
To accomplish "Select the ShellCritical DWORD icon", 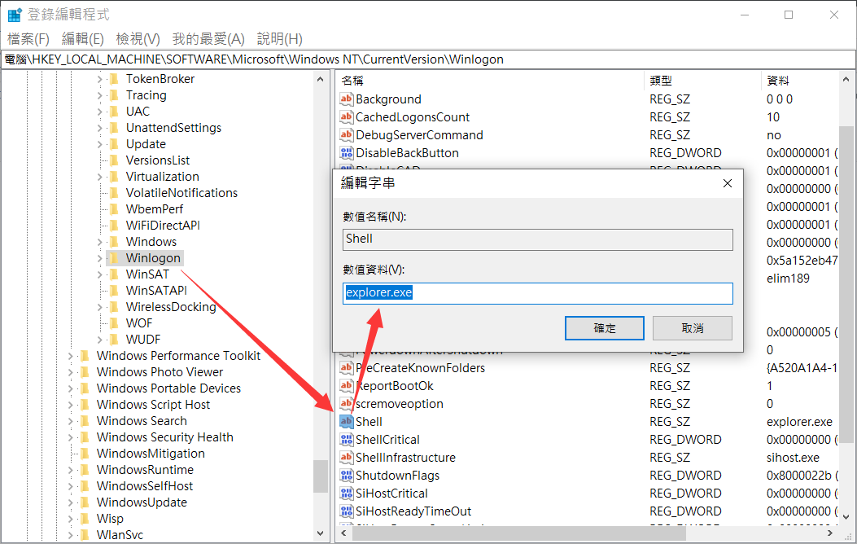I will point(347,440).
